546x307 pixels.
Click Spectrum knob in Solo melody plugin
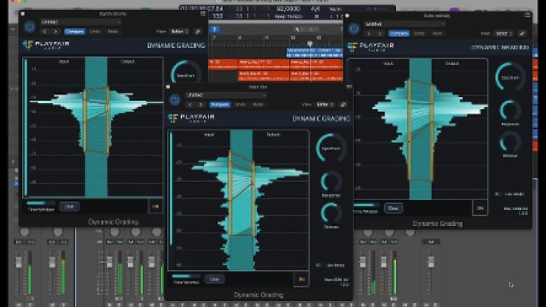pyautogui.click(x=510, y=77)
